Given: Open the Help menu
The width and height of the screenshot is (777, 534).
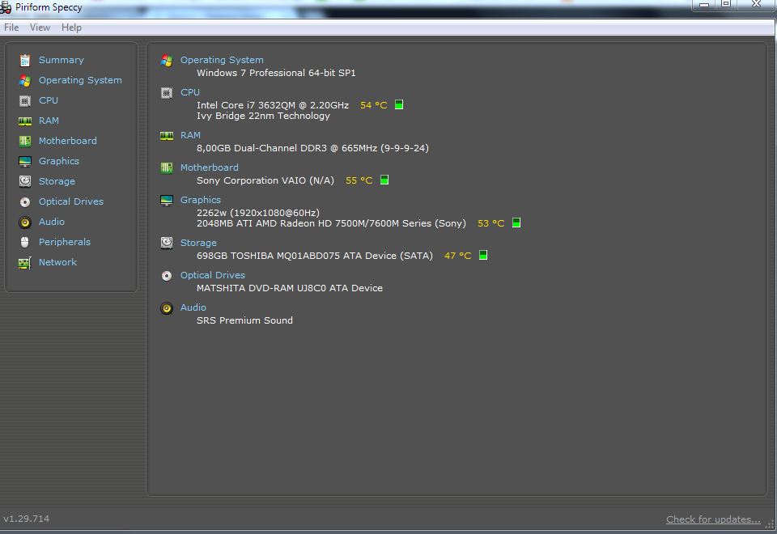Looking at the screenshot, I should pos(71,28).
